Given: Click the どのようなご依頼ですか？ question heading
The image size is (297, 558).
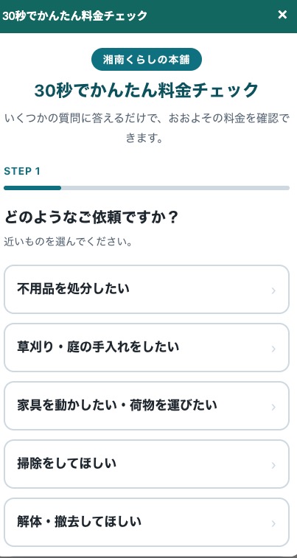Looking at the screenshot, I should coord(91,217).
